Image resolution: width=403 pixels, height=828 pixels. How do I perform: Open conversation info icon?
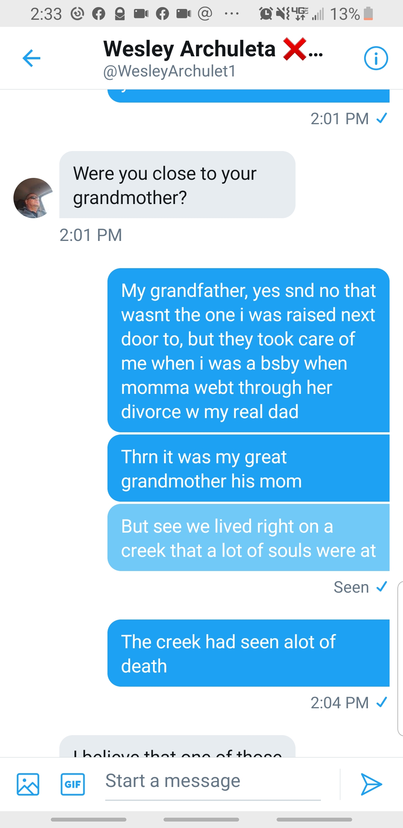point(376,58)
